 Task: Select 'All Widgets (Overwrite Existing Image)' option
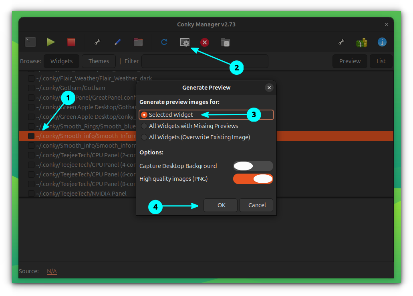[x=144, y=137]
